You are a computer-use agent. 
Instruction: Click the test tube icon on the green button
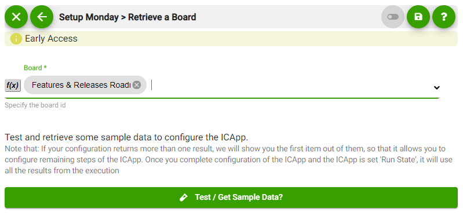pos(184,197)
